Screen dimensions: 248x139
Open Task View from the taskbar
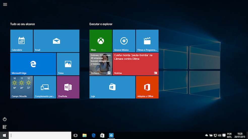coord(75,135)
